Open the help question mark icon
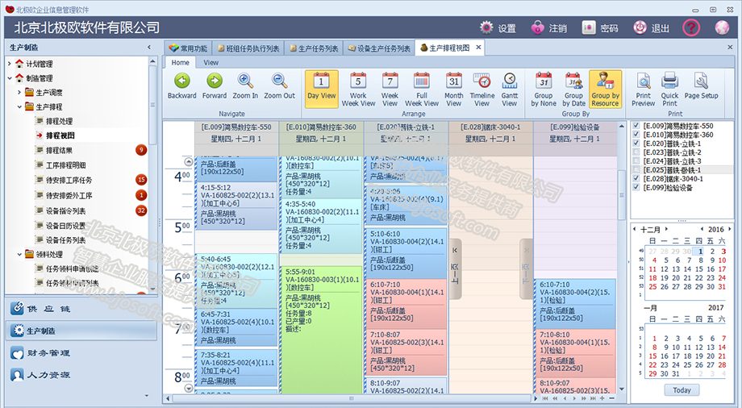 click(x=691, y=28)
